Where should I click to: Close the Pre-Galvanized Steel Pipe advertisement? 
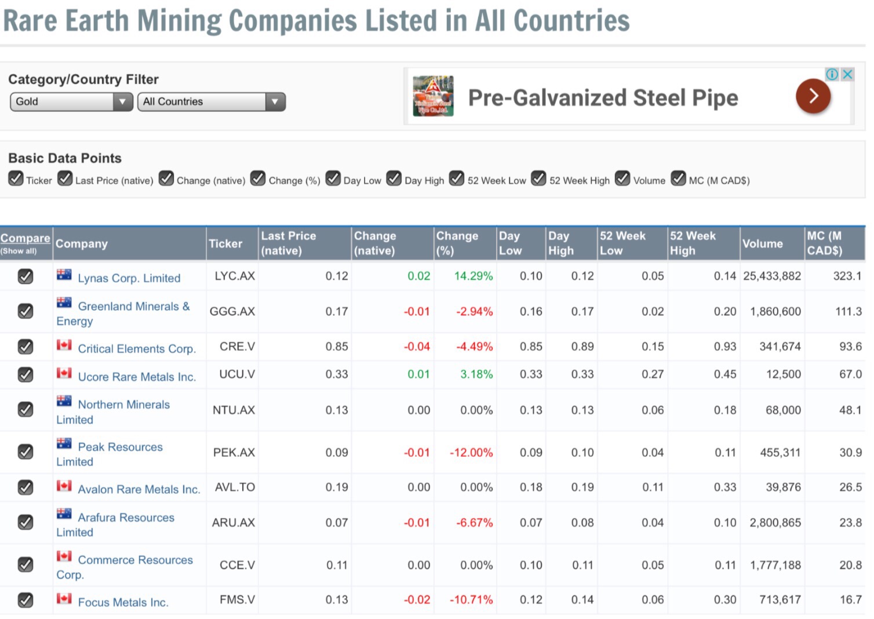(x=847, y=74)
